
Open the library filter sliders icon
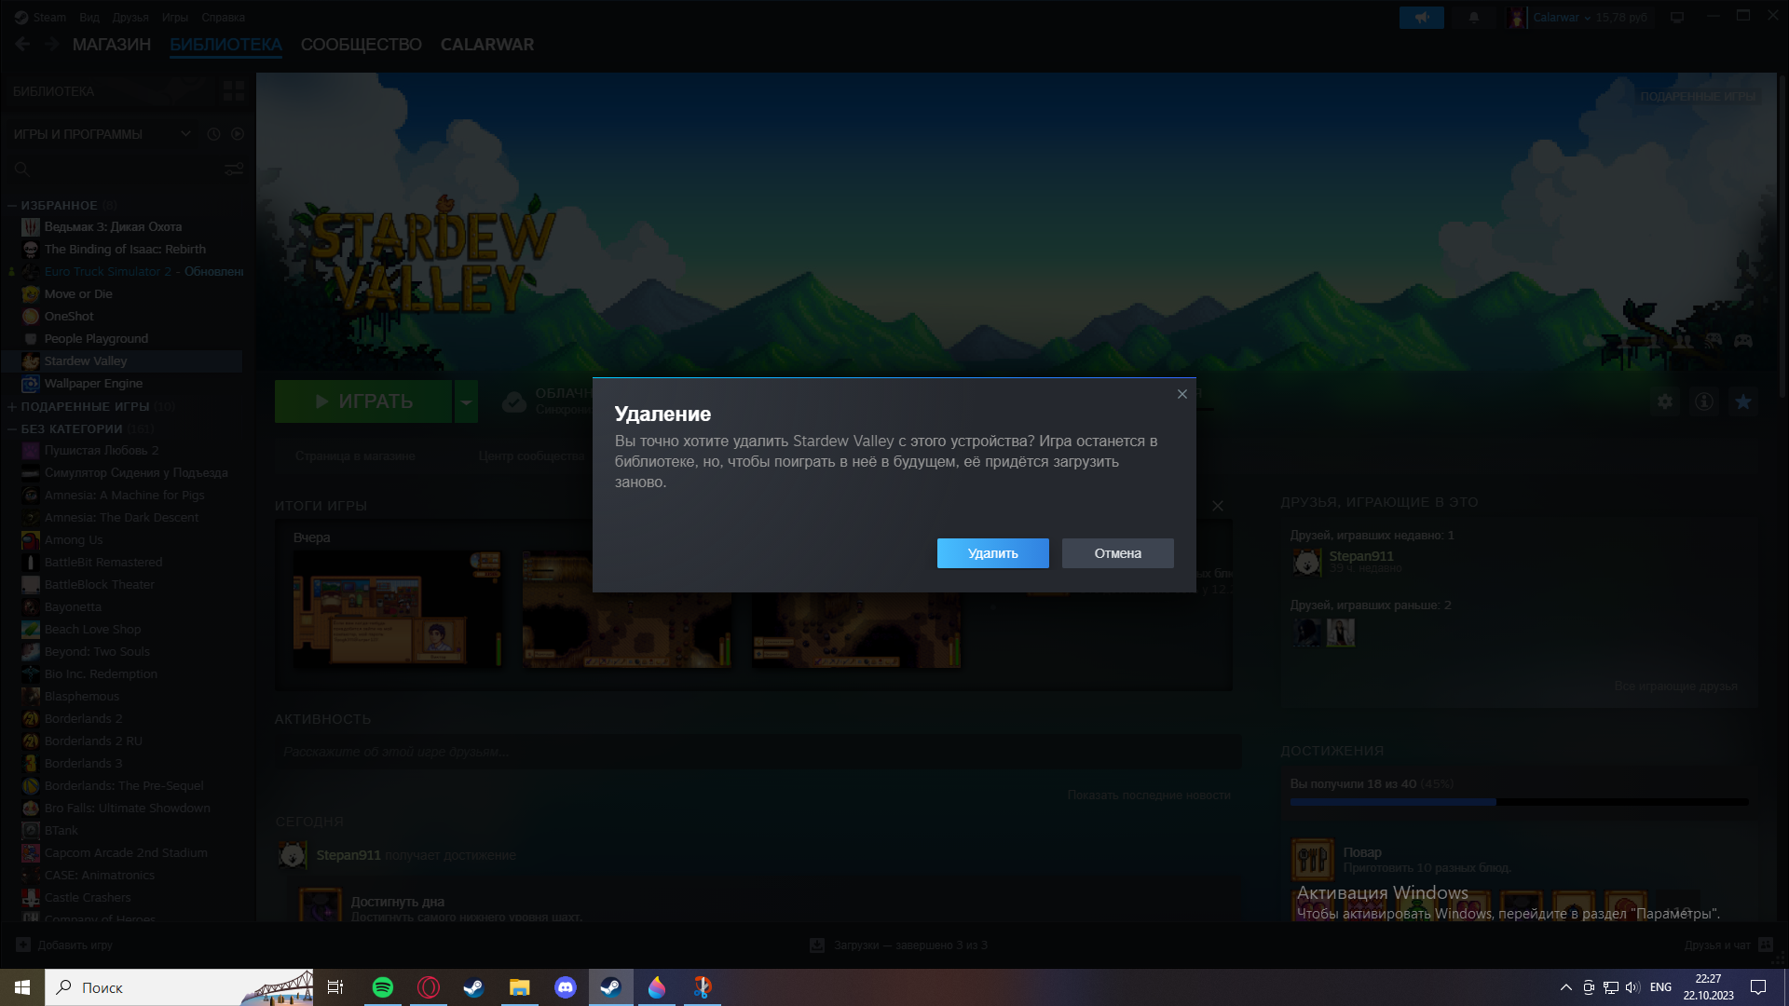(234, 169)
